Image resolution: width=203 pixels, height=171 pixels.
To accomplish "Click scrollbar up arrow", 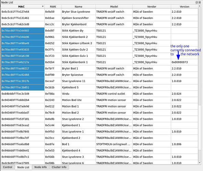I will [x=200, y=6].
